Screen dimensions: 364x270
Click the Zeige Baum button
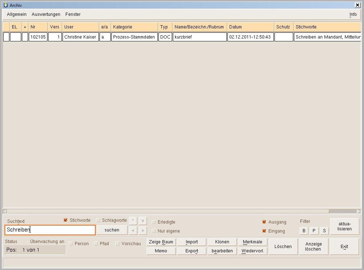[x=161, y=242]
